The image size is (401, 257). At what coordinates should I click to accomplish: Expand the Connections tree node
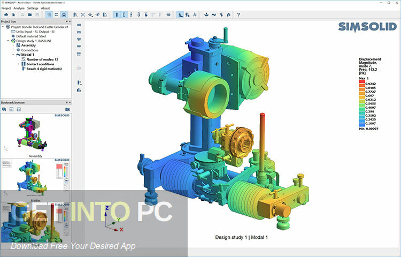pyautogui.click(x=13, y=50)
